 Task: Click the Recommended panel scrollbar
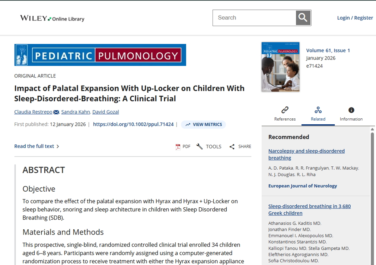click(x=372, y=186)
